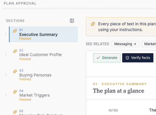This screenshot has height=115, width=156.
Task: Open the Market related link chip
Action: coord(149,44)
